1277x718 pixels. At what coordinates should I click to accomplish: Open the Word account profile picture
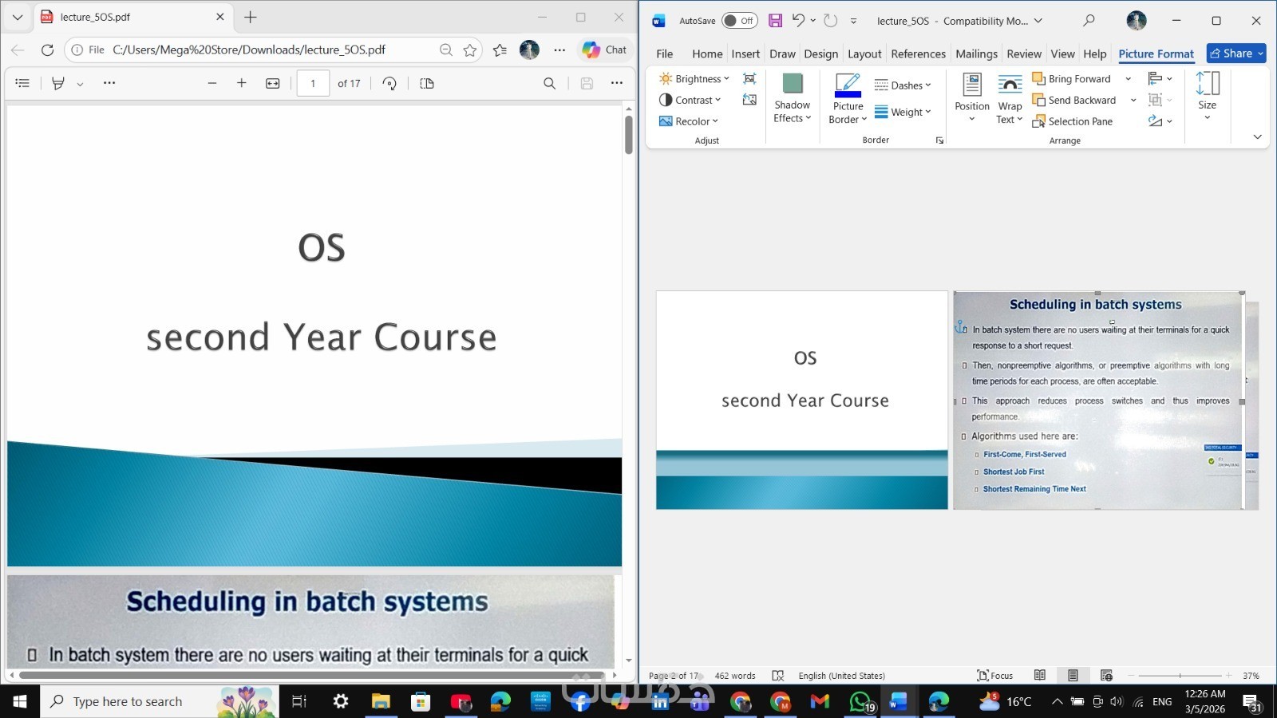(x=1137, y=21)
